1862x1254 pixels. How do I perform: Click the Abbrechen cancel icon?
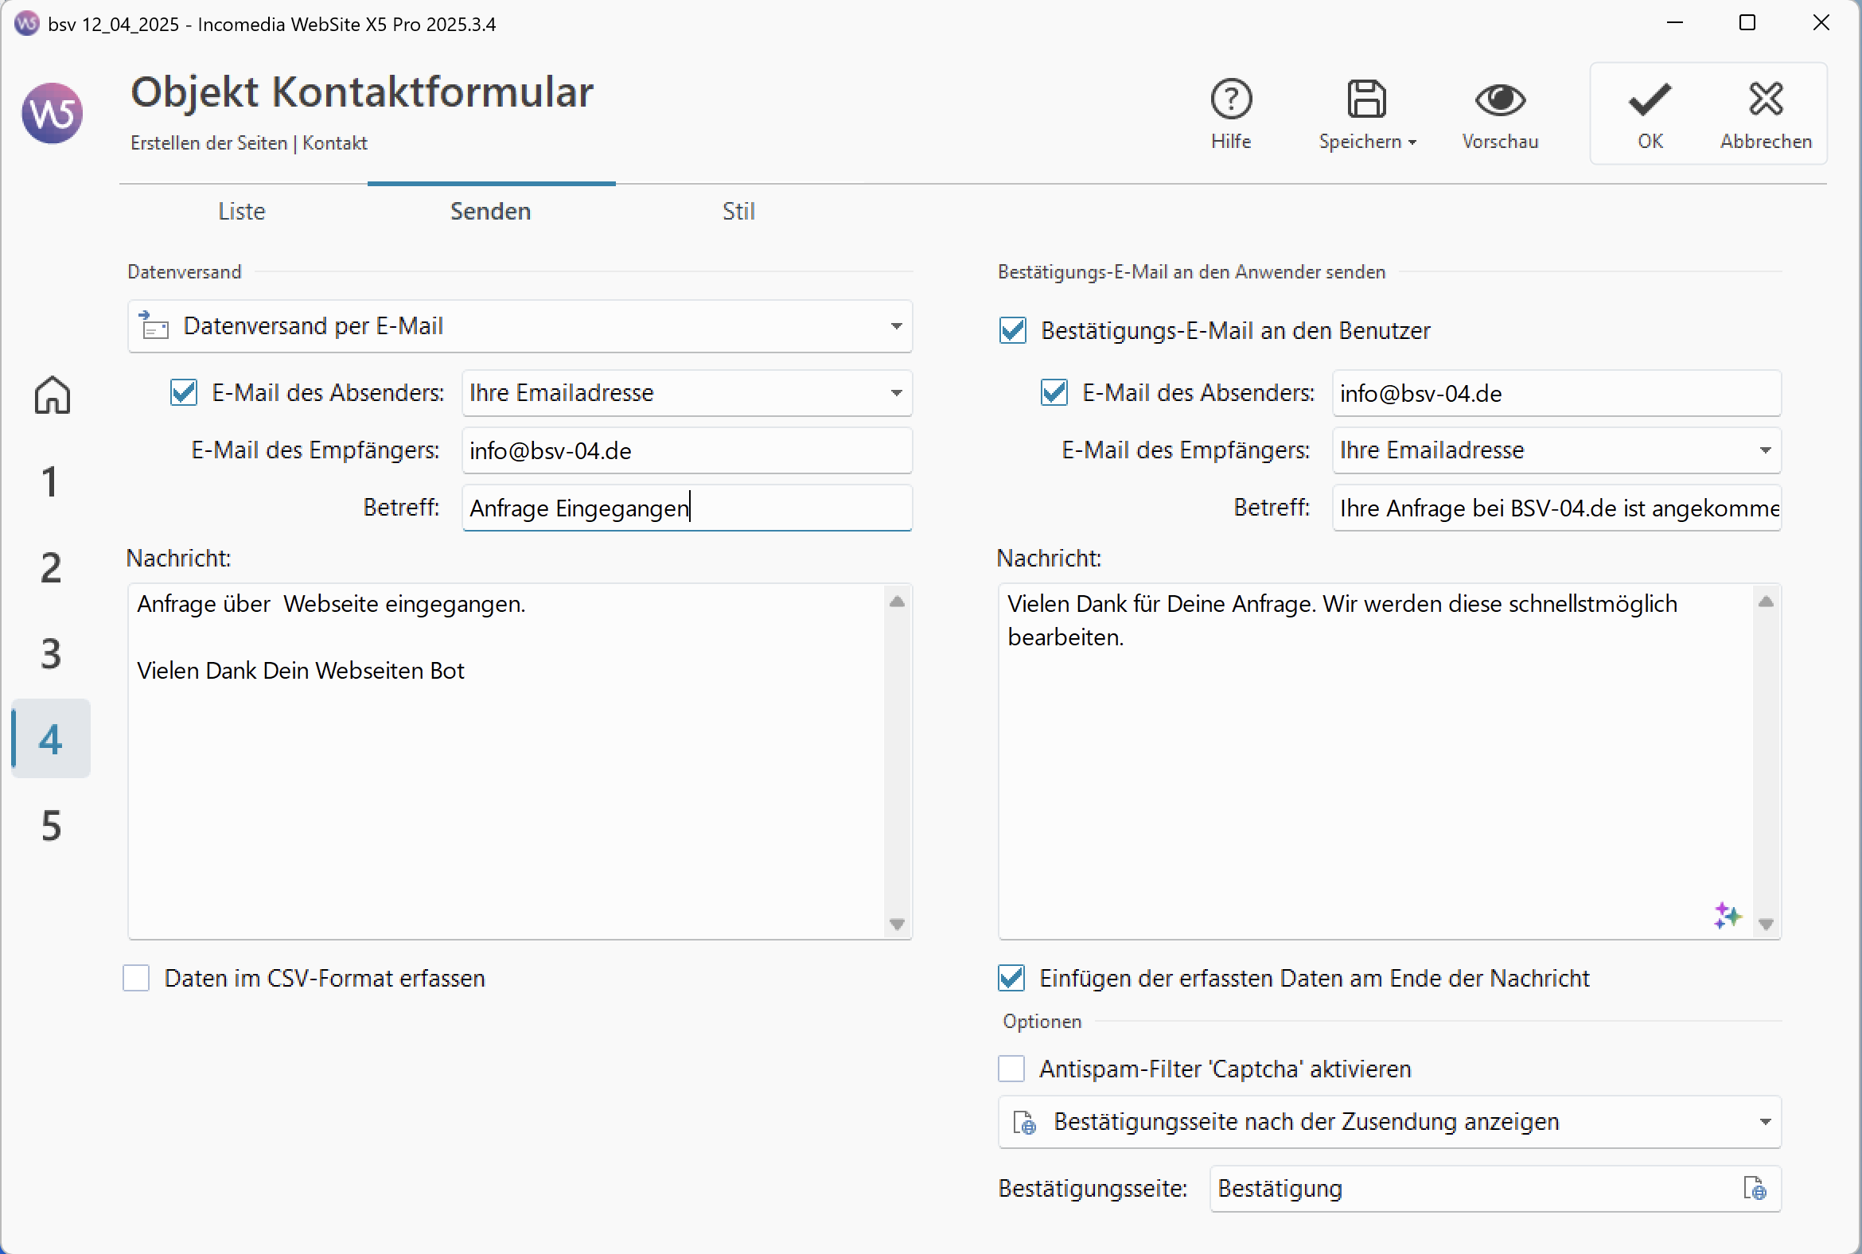tap(1765, 100)
